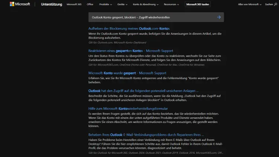279x157 pixels.
Task: Click 'Gilt für: Outlook.com, Microsoft-Konto-Dashboard' text
Action: tap(117, 42)
